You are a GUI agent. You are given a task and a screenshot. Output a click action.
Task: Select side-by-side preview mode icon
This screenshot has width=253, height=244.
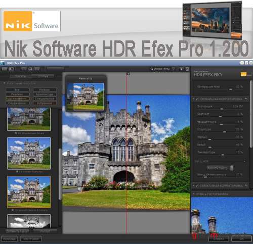click(37, 69)
